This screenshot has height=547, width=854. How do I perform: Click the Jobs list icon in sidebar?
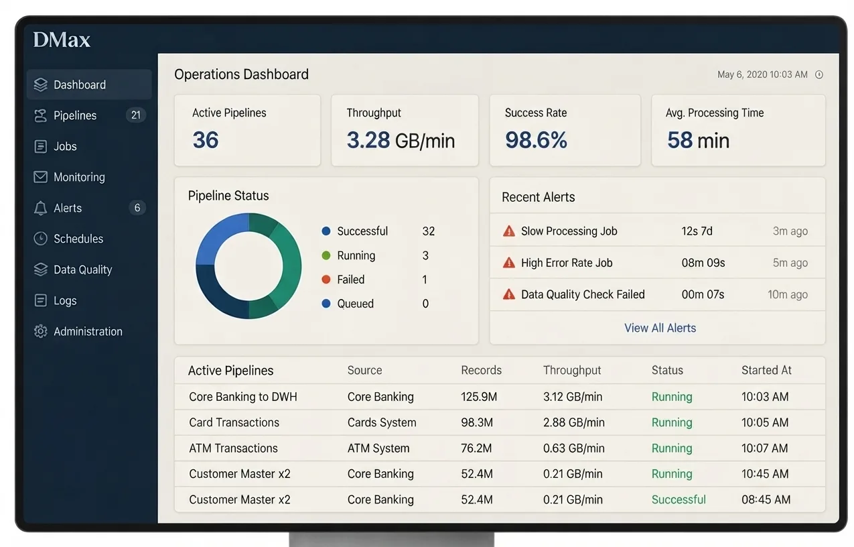pos(40,147)
